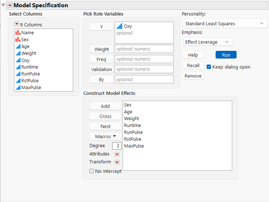The image size is (269, 202).
Task: Open the Macros dropdown button
Action: point(105,136)
